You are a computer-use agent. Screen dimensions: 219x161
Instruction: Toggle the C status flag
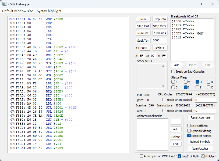pos(209,87)
